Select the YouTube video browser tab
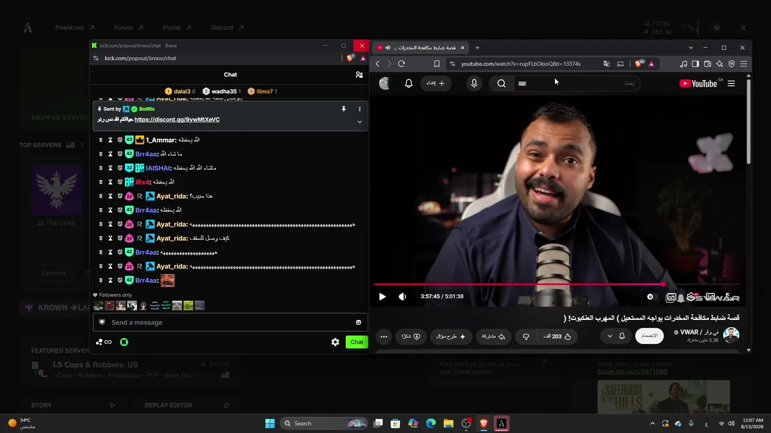 pyautogui.click(x=420, y=48)
